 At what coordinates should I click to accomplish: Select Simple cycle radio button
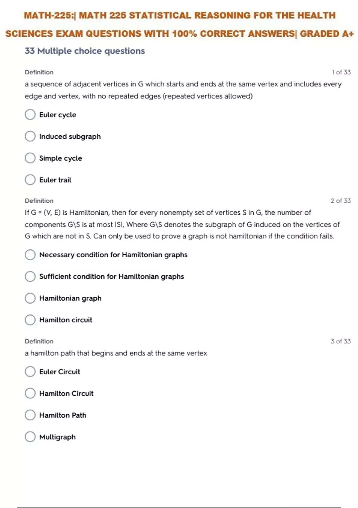[x=30, y=158]
